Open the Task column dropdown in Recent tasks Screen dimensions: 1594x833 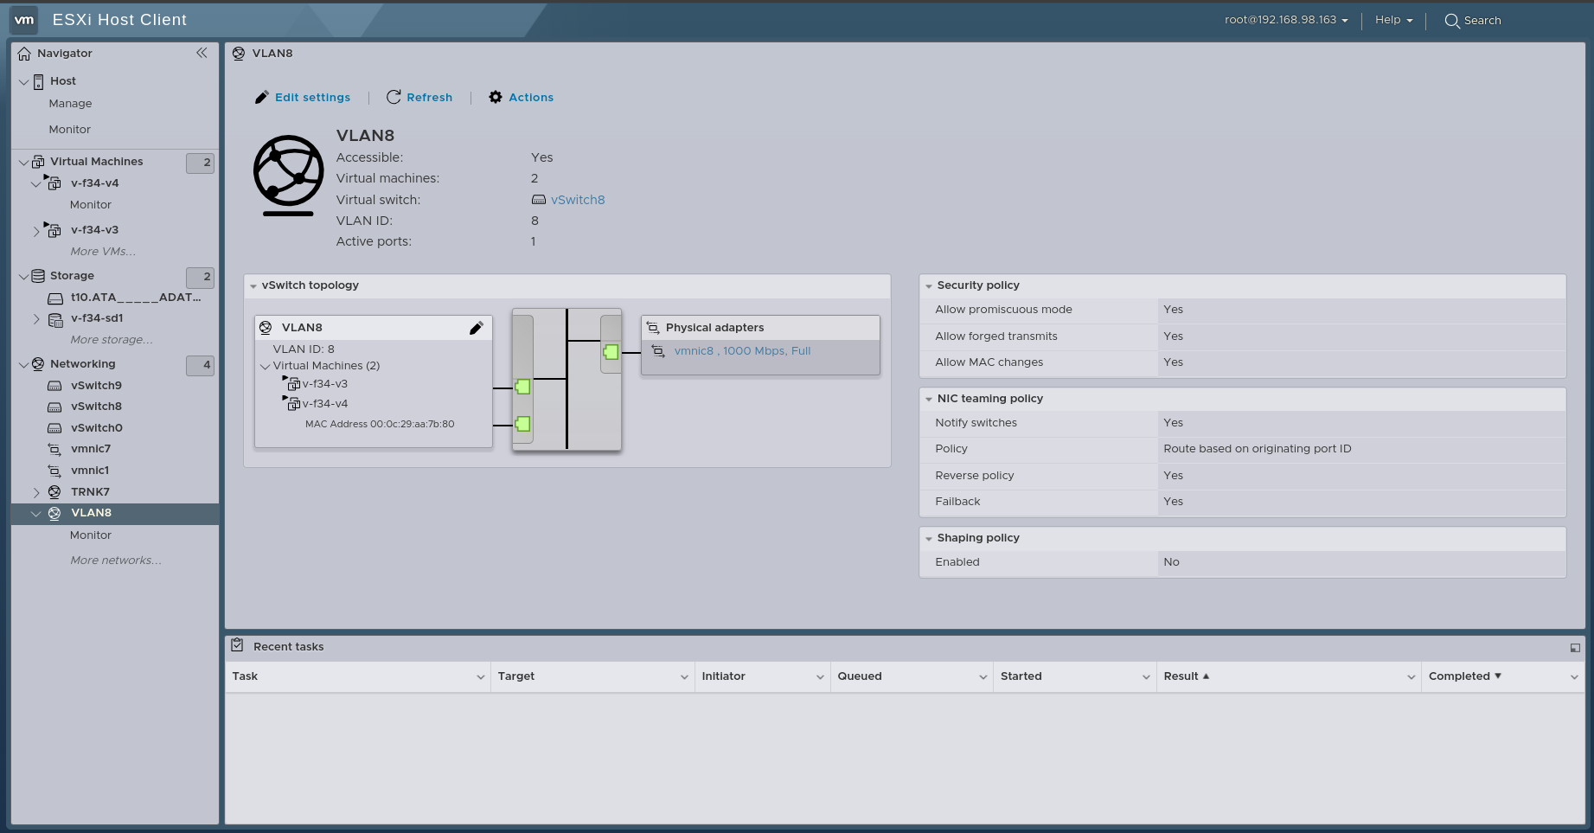point(480,676)
